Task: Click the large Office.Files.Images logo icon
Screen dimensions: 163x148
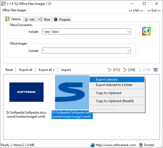Action: pyautogui.click(x=146, y=31)
